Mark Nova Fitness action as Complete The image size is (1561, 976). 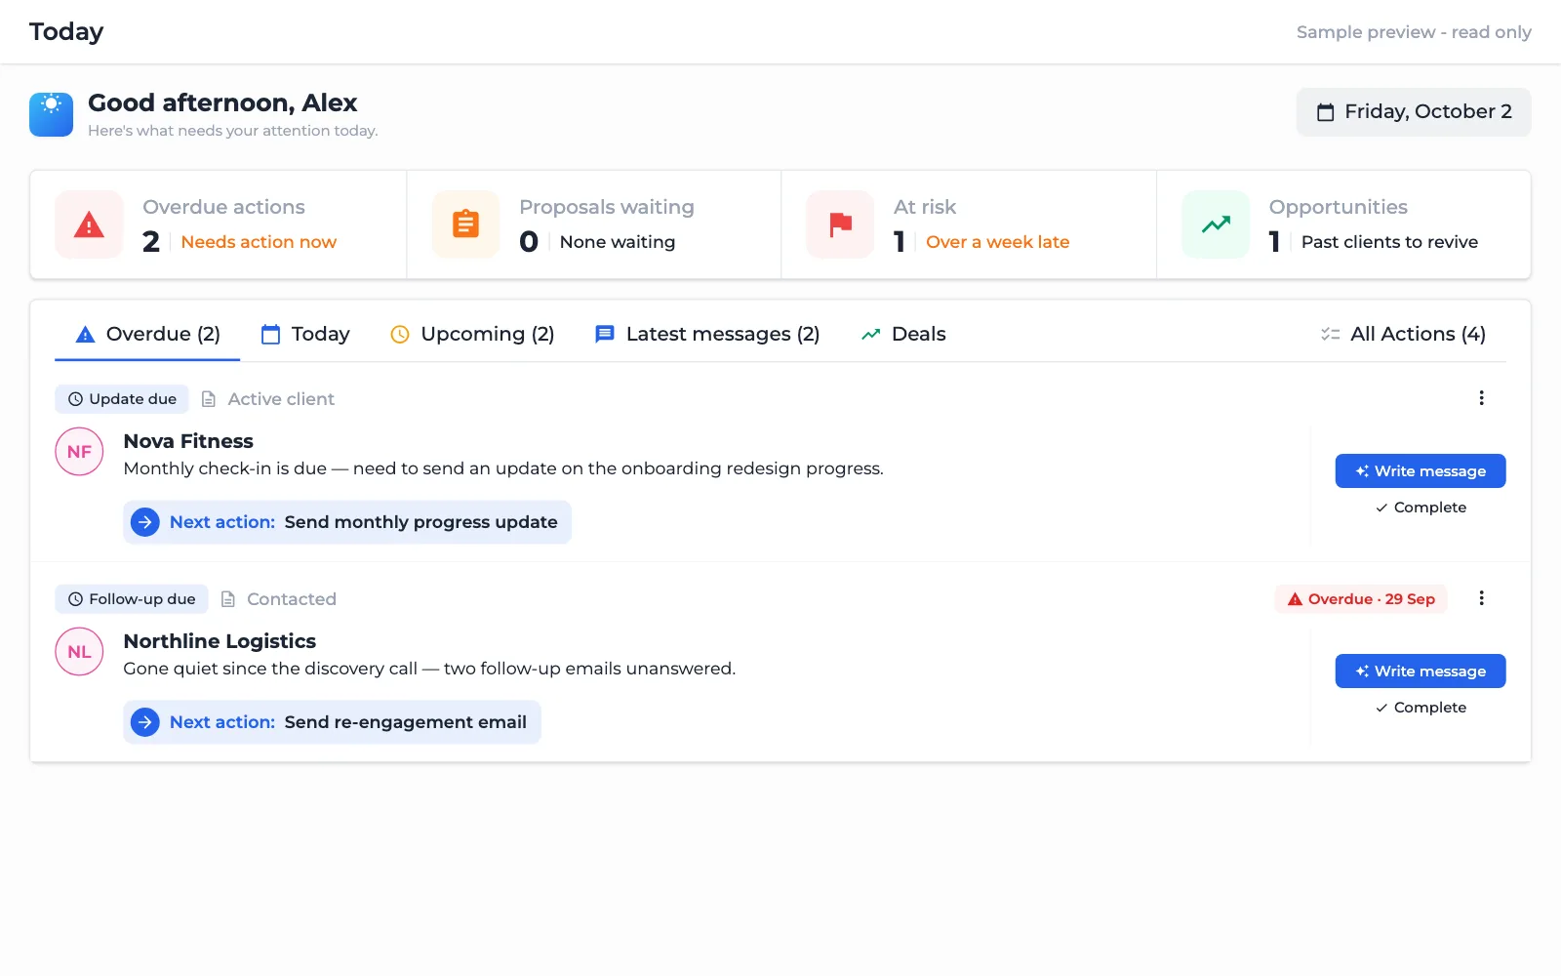(1421, 508)
